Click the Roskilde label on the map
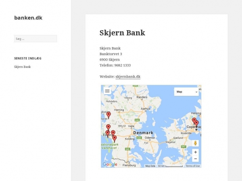 tap(186, 133)
